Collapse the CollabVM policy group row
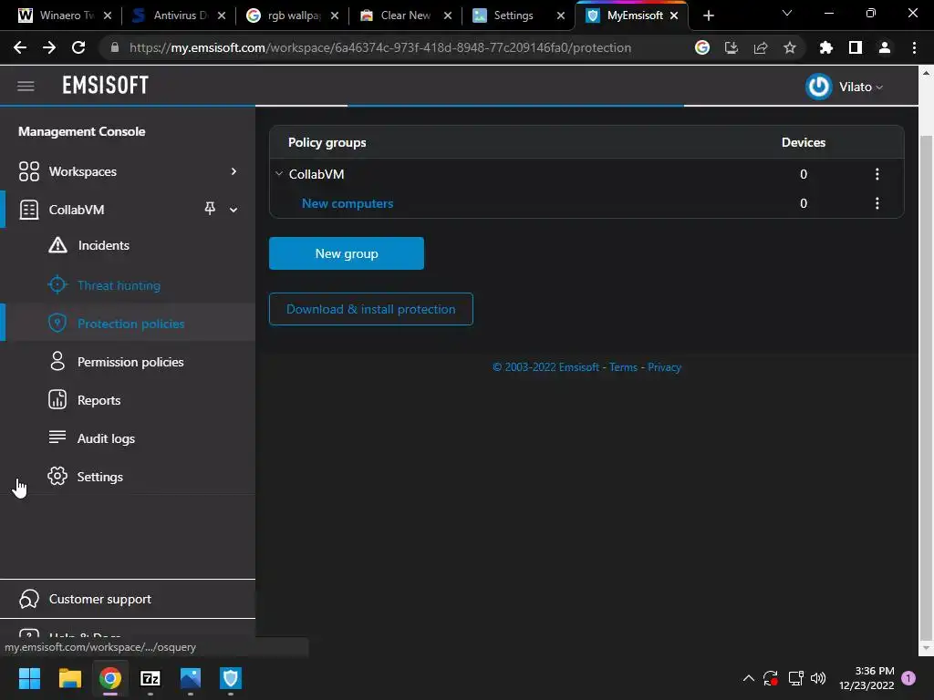The height and width of the screenshot is (700, 934). point(279,174)
